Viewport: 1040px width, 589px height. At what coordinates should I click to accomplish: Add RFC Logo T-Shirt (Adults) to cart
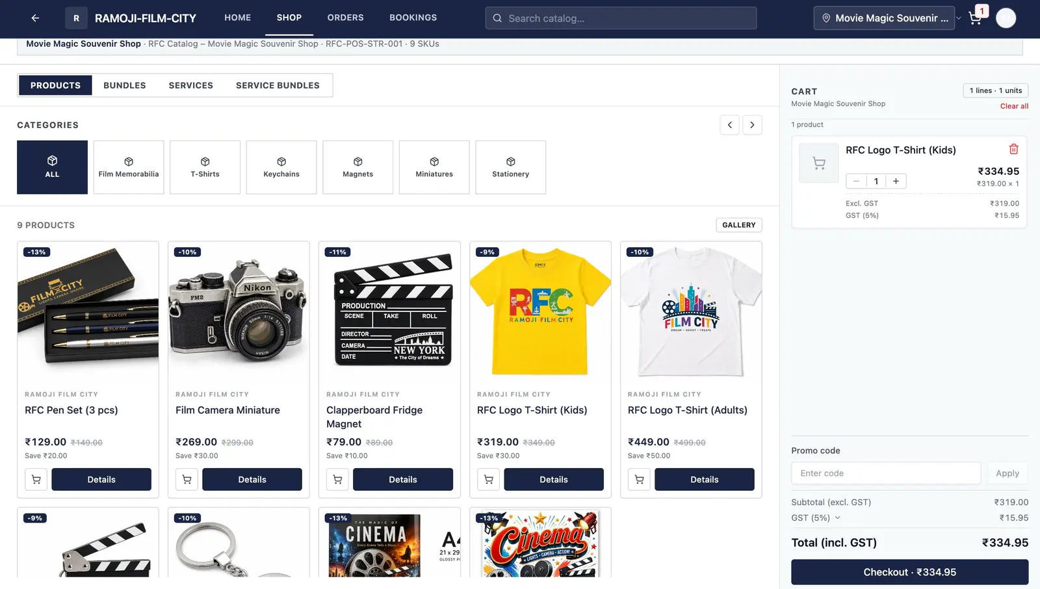point(639,480)
